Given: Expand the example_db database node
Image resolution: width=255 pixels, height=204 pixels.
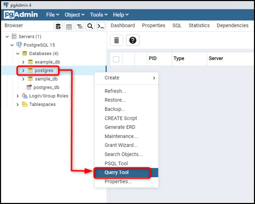Looking at the screenshot, I should tap(23, 62).
